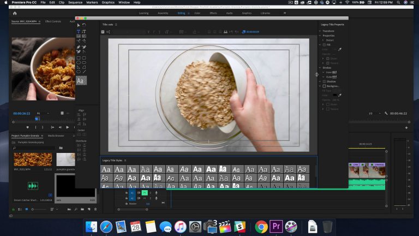Screen dimensions: 419x236
Task: Select the Wedge shape tool
Action: [79, 67]
